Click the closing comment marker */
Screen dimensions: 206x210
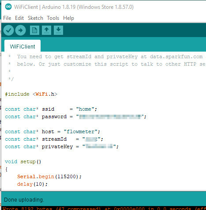11,79
